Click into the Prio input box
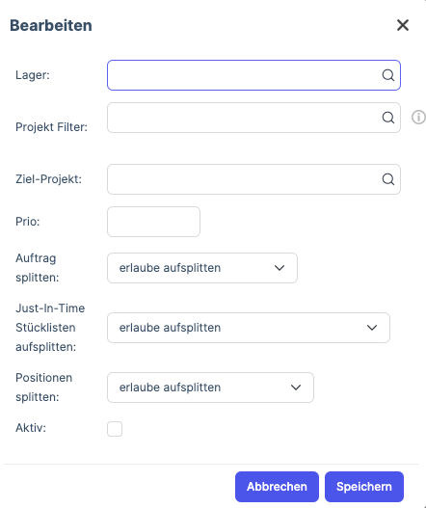Image resolution: width=426 pixels, height=508 pixels. click(x=153, y=222)
